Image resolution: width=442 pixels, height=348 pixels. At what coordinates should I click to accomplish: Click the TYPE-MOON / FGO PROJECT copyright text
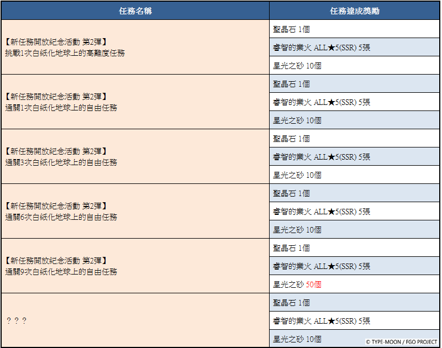point(402,342)
